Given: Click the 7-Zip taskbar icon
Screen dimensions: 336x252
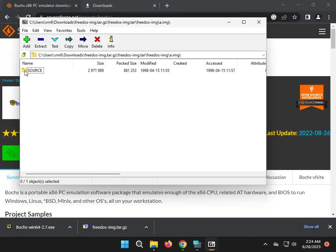Looking at the screenshot, I should tap(212, 244).
